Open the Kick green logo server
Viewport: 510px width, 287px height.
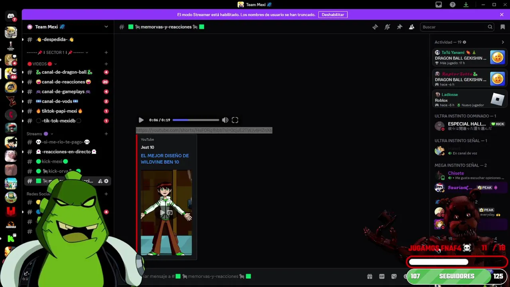11,239
